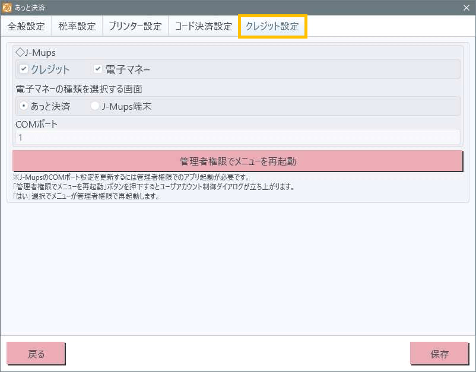Image resolution: width=476 pixels, height=372 pixels.
Task: Select the あっと決済 radio option
Action: (24, 106)
